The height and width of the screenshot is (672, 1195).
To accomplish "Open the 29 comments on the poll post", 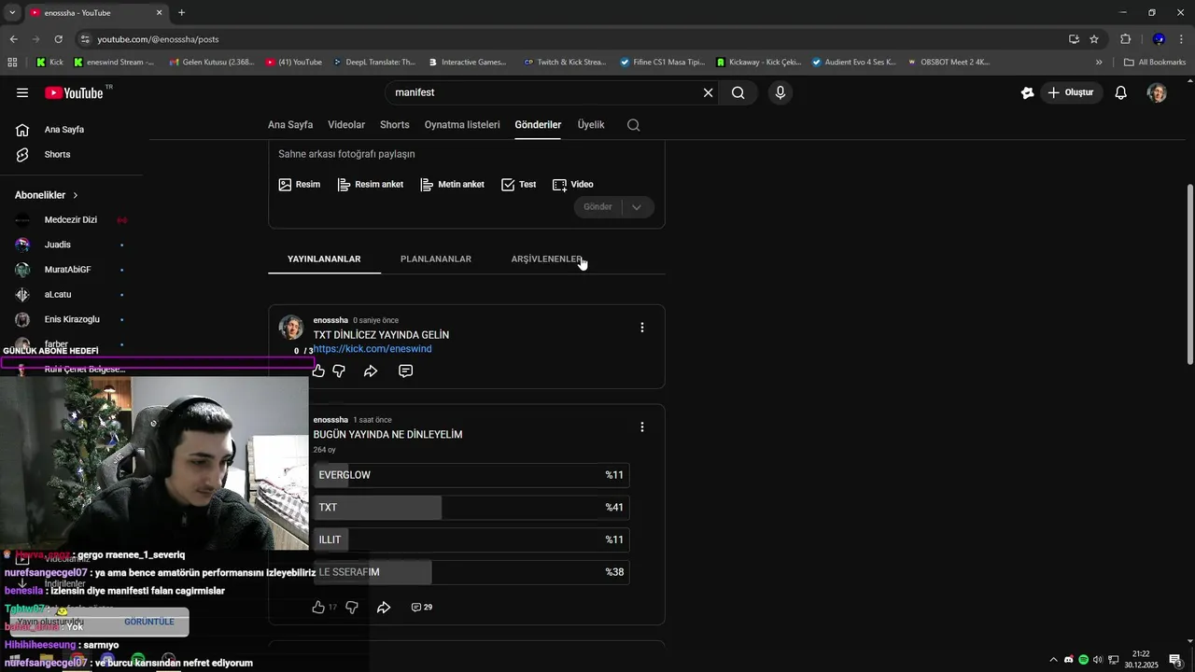I will pos(421,607).
